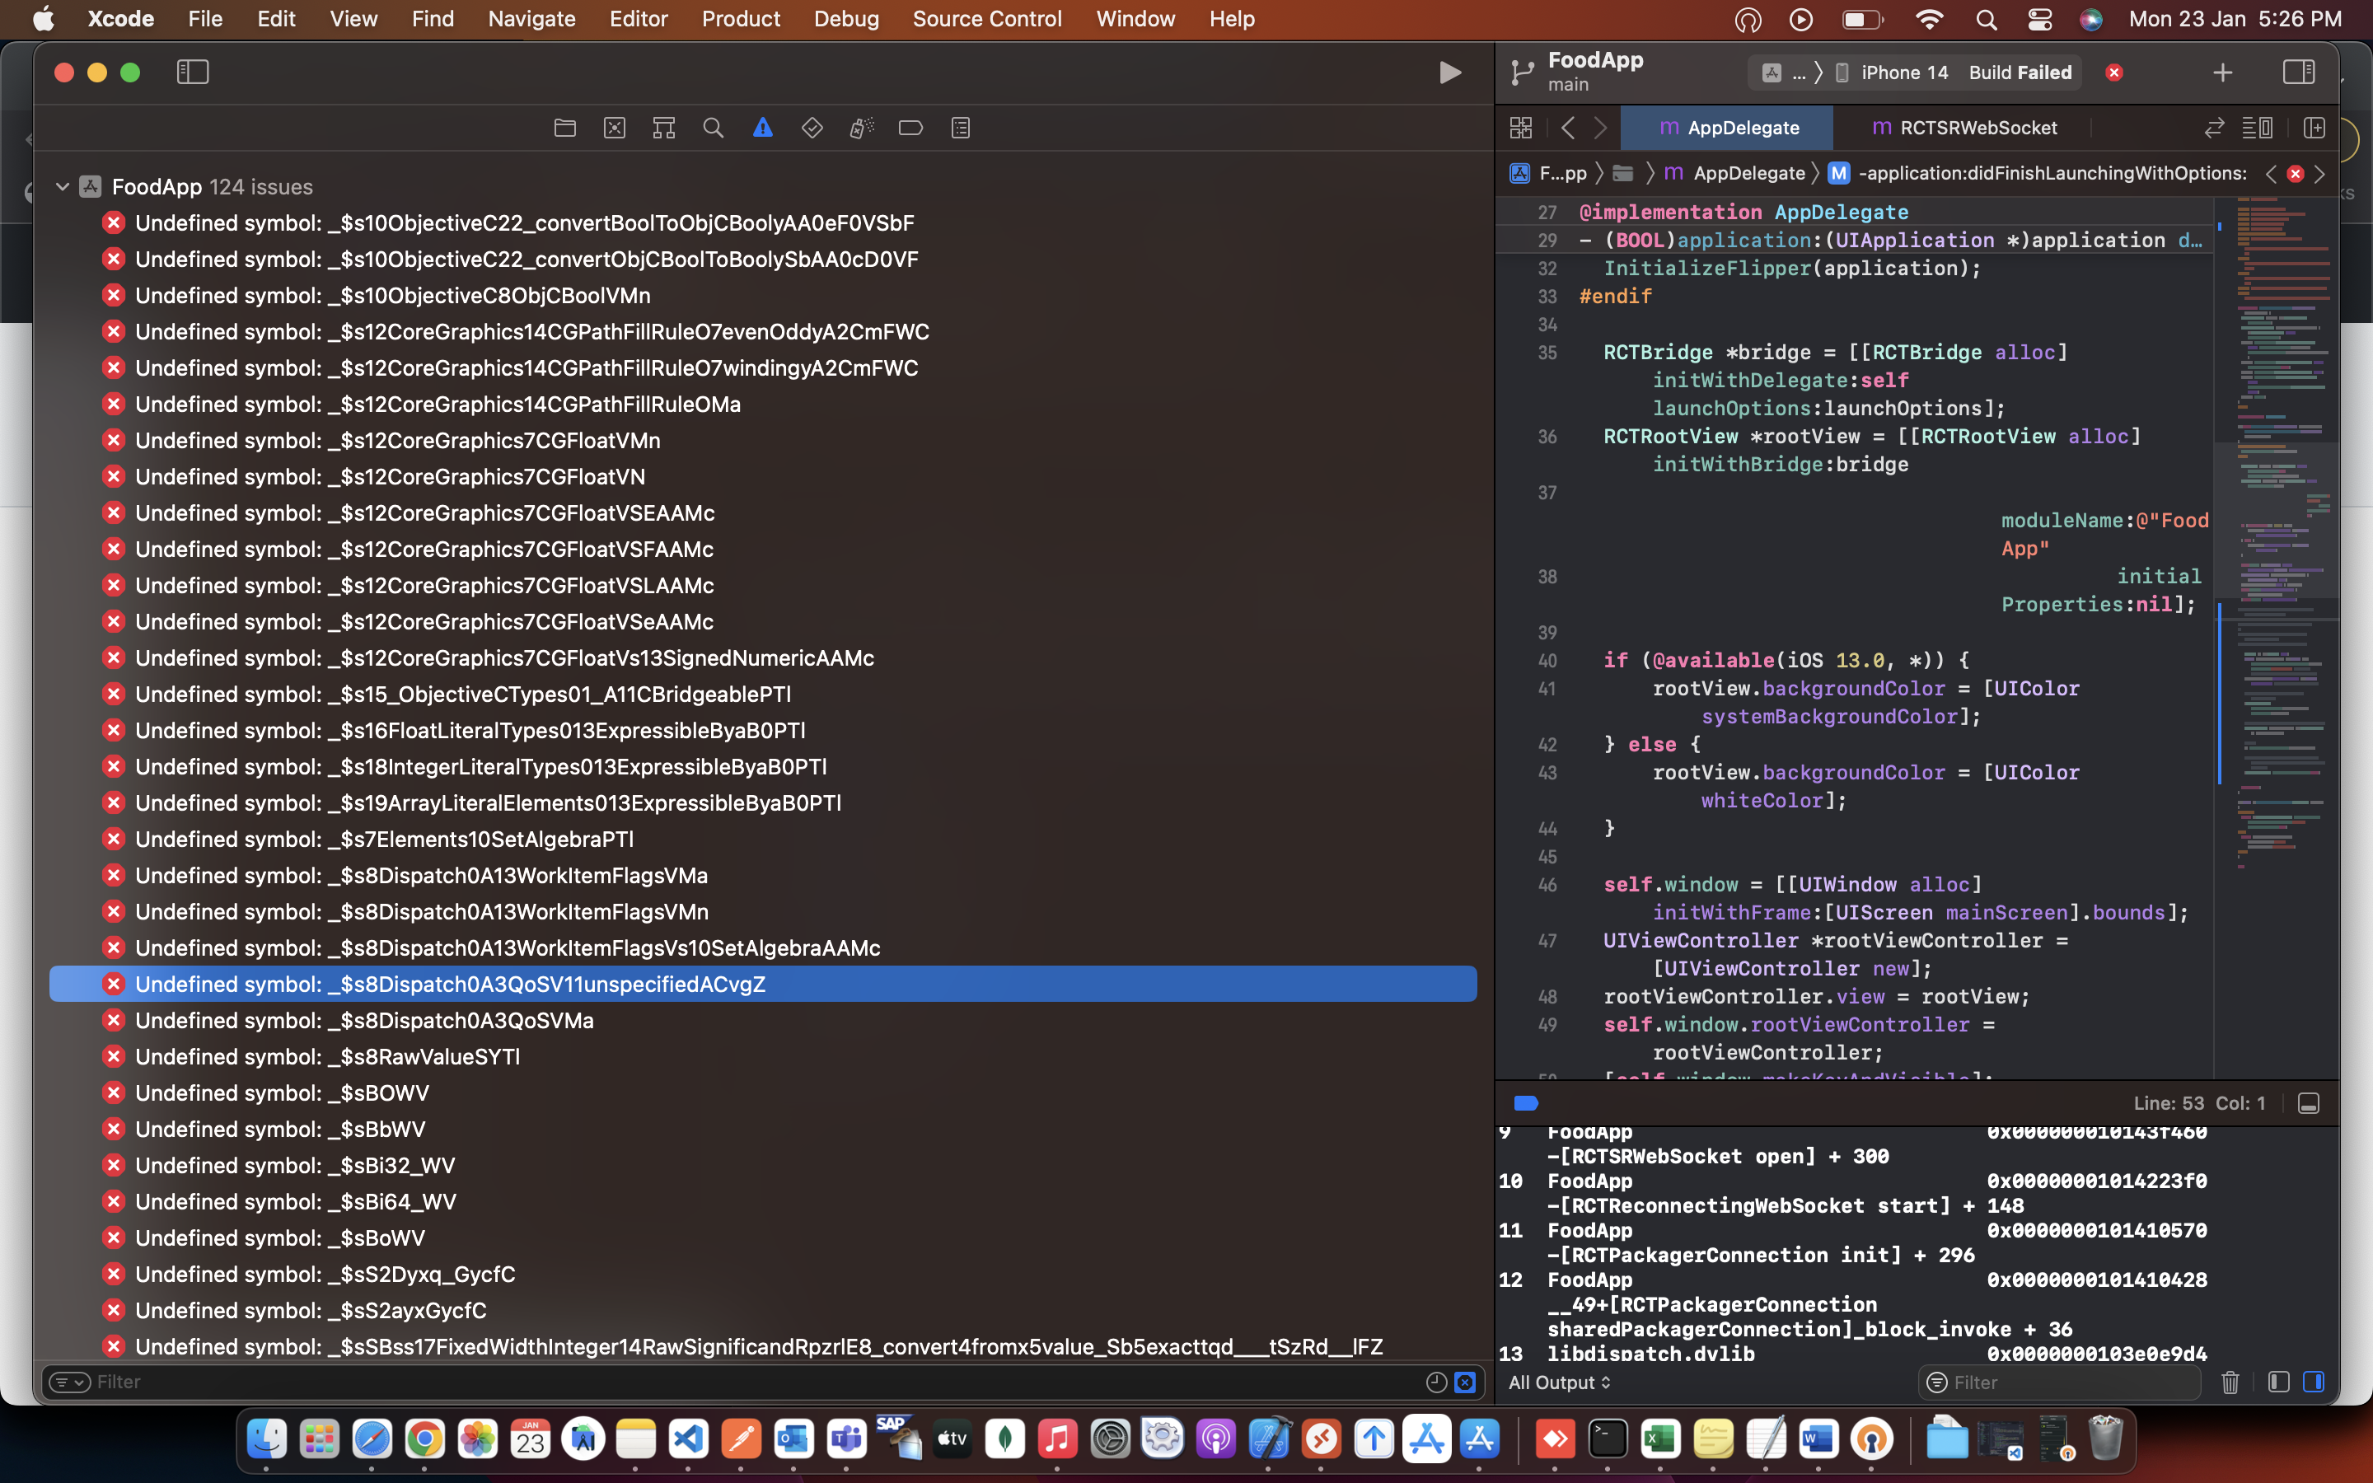Screen dimensions: 2373x1483
Task: Open the related items grid menu
Action: pyautogui.click(x=1521, y=128)
